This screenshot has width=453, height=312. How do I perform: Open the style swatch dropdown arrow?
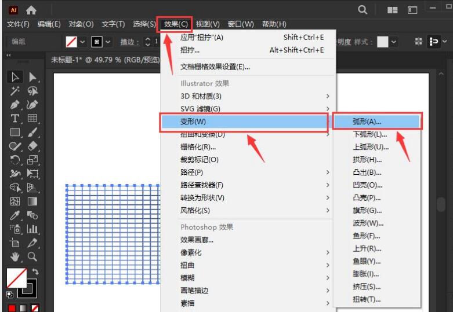[394, 42]
